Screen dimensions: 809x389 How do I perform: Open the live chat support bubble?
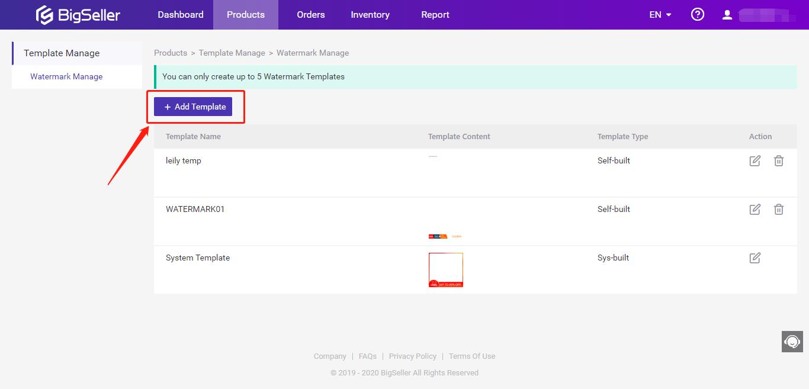792,342
